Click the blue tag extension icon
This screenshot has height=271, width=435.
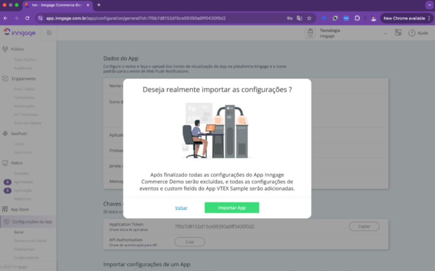point(324,18)
